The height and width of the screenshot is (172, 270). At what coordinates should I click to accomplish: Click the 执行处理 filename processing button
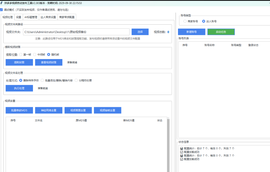pos(19,88)
